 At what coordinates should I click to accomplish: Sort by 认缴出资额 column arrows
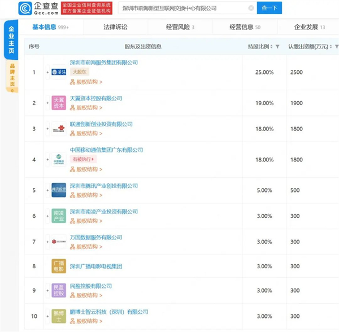331,46
